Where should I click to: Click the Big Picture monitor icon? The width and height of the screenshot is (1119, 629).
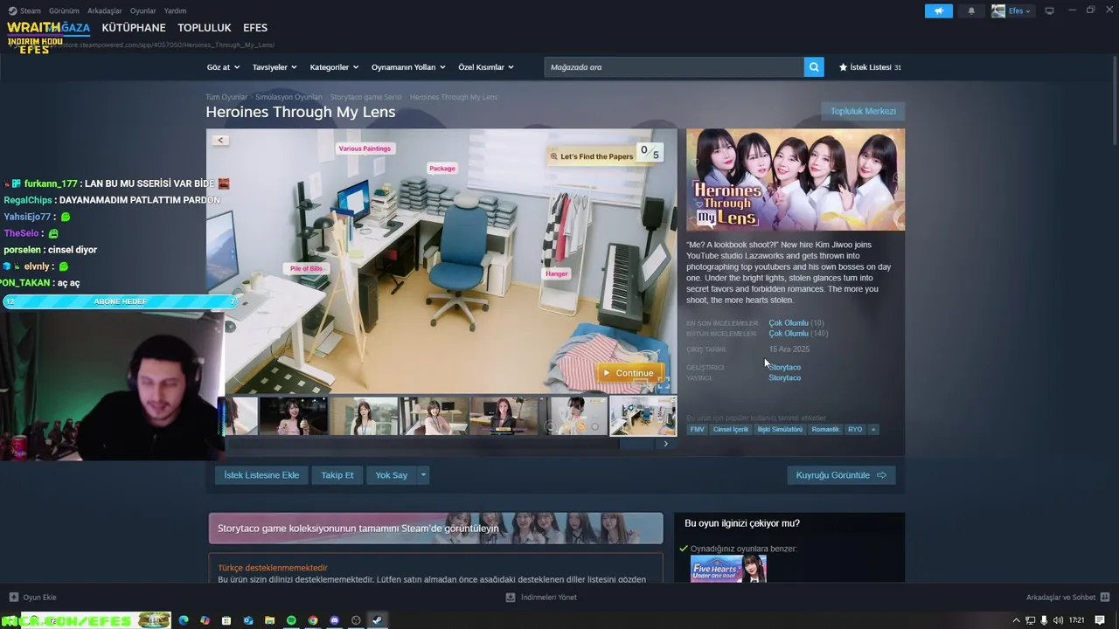(1049, 10)
